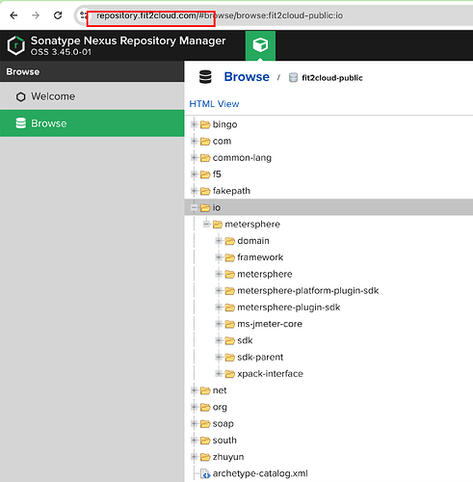Click the south folder icon
The width and height of the screenshot is (473, 482).
pos(205,441)
